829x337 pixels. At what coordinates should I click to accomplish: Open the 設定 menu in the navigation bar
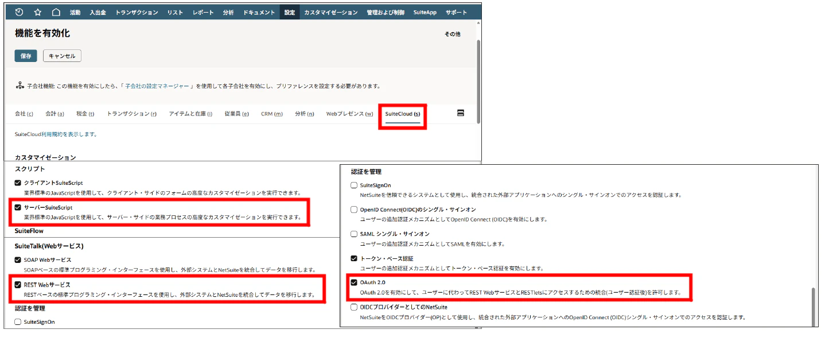[290, 11]
